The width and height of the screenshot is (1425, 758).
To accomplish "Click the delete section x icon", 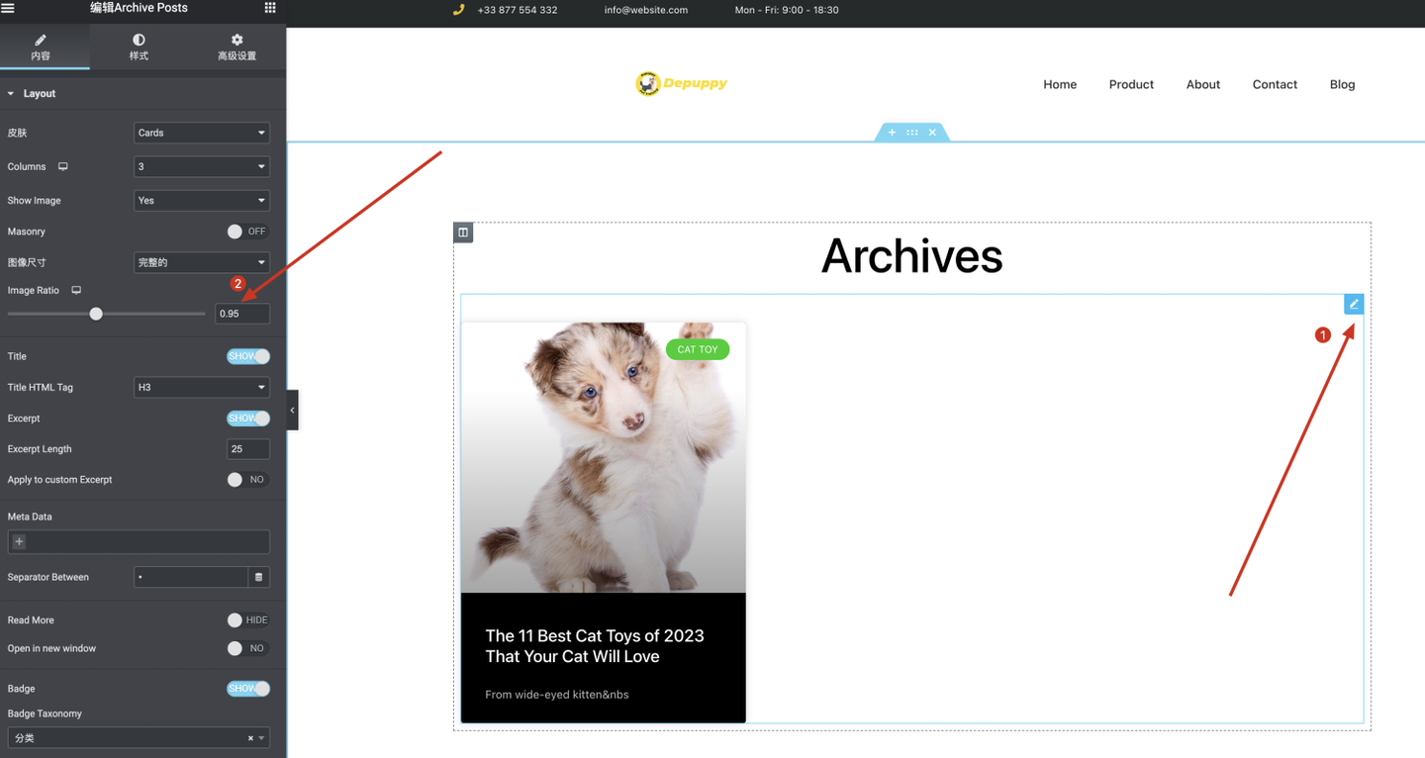I will (x=932, y=133).
